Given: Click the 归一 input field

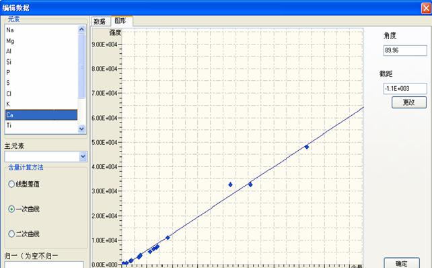Looking at the screenshot, I should tap(44, 265).
